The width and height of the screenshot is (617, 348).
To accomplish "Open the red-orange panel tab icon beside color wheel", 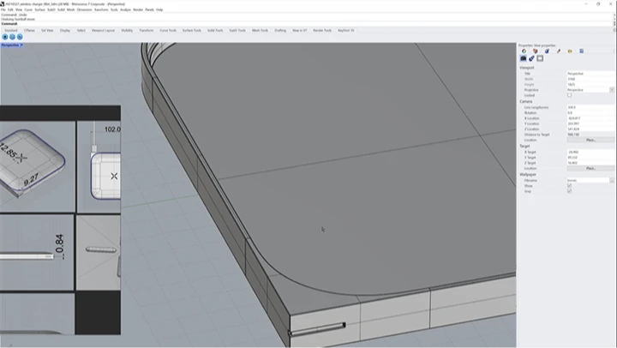I will (535, 51).
